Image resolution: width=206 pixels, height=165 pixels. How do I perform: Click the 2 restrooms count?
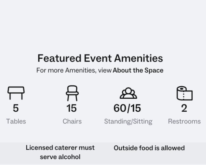(184, 108)
